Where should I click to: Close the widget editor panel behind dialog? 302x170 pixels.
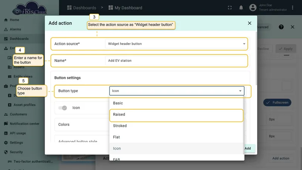click(293, 27)
